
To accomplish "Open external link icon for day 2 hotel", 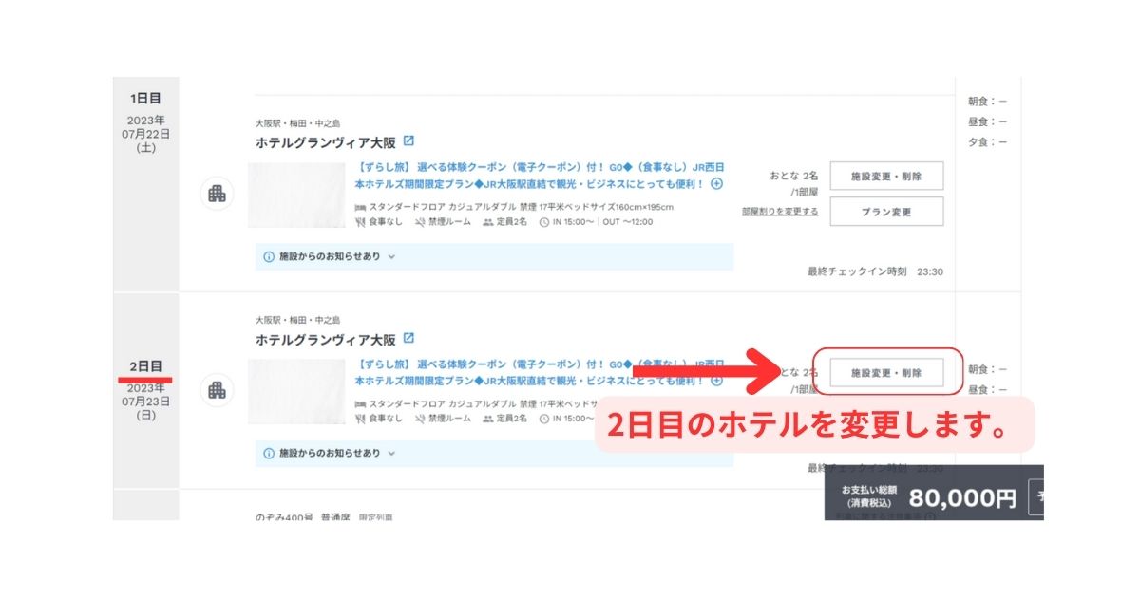I will click(408, 338).
